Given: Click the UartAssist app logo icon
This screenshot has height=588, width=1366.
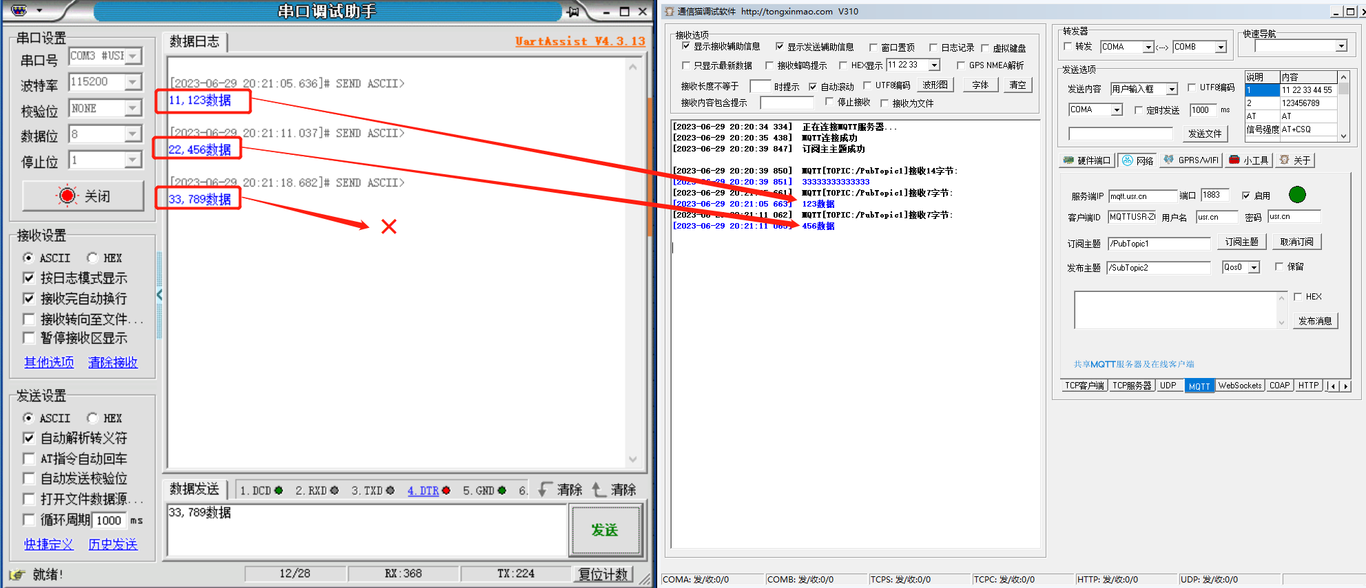Looking at the screenshot, I should (x=19, y=10).
